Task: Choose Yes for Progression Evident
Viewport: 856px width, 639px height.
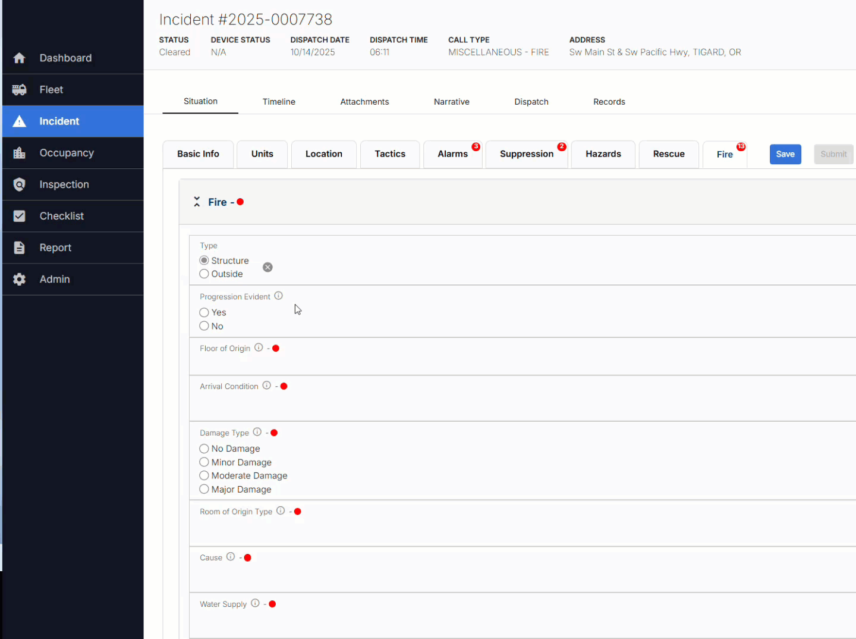Action: (x=204, y=312)
